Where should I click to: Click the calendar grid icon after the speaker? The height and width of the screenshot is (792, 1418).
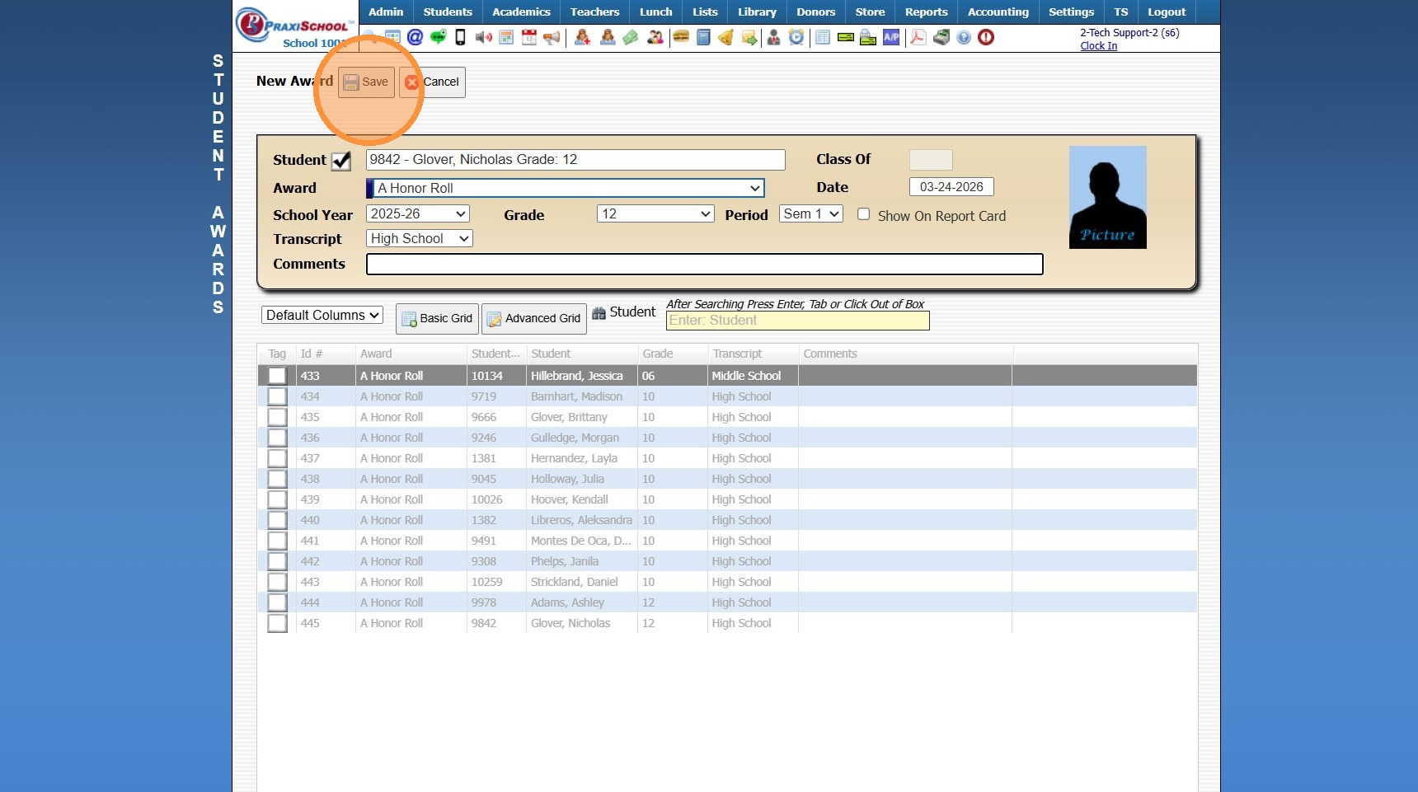506,37
